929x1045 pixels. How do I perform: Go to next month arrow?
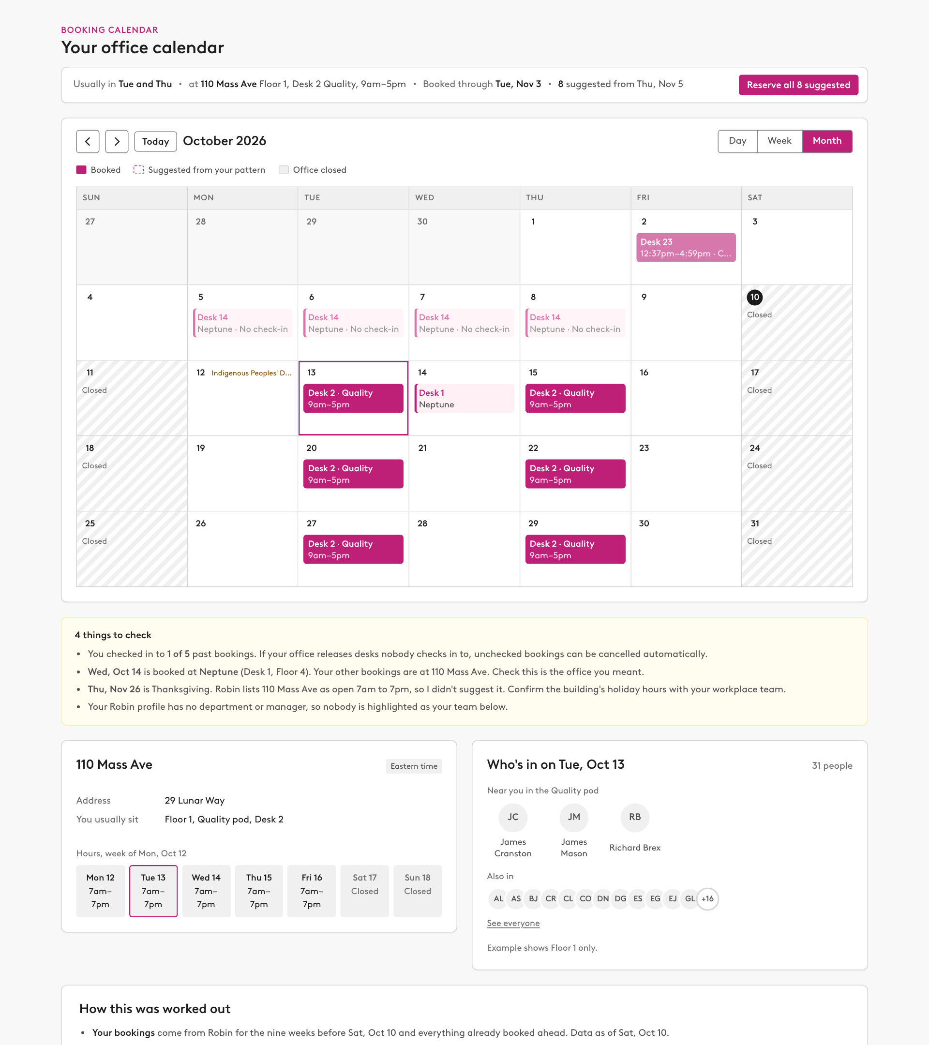[117, 141]
